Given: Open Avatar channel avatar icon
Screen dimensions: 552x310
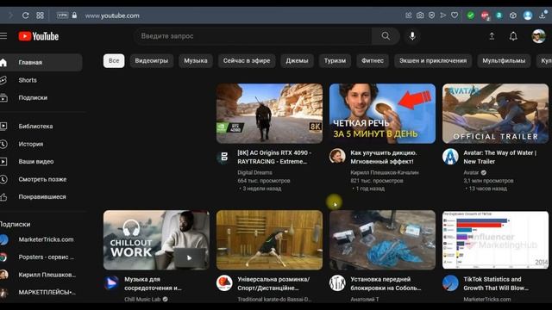Looking at the screenshot, I should (x=450, y=157).
